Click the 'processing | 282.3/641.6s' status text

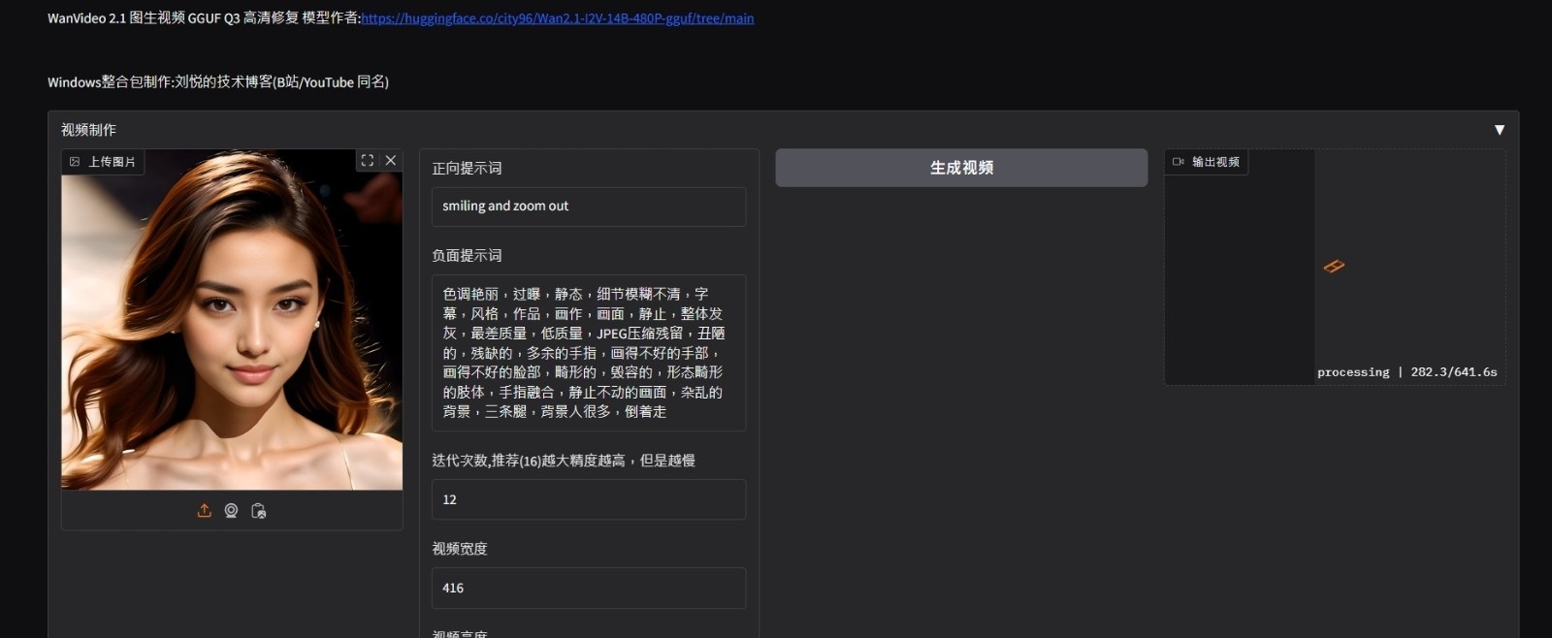pyautogui.click(x=1406, y=372)
